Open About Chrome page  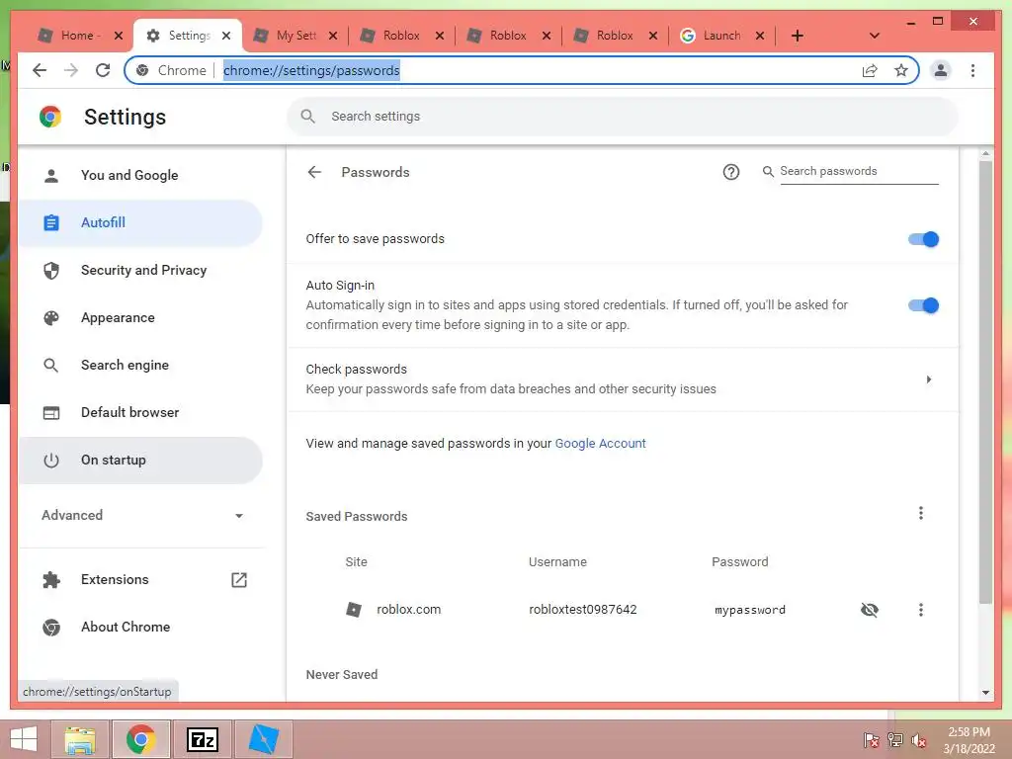[x=140, y=627]
